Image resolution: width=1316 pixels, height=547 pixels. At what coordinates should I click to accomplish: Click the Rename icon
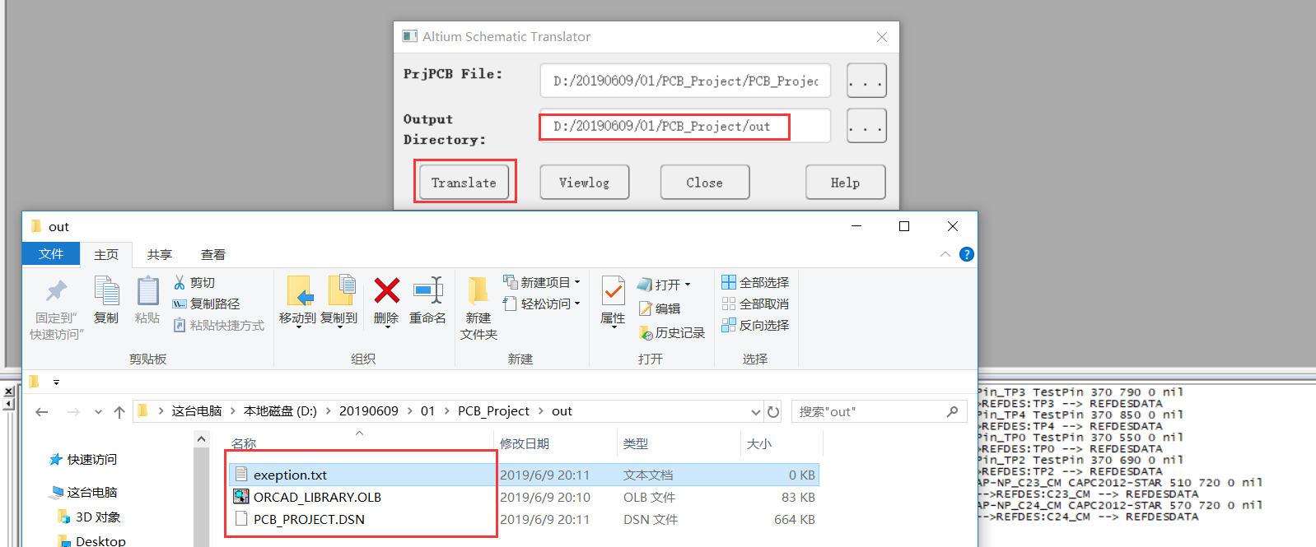point(428,290)
